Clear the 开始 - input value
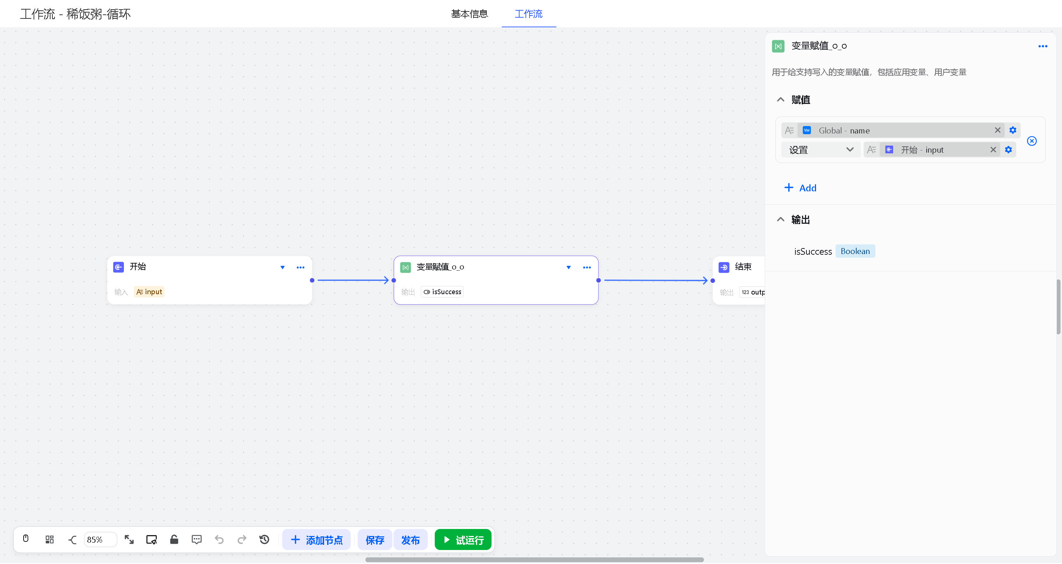This screenshot has height=564, width=1062. point(993,150)
